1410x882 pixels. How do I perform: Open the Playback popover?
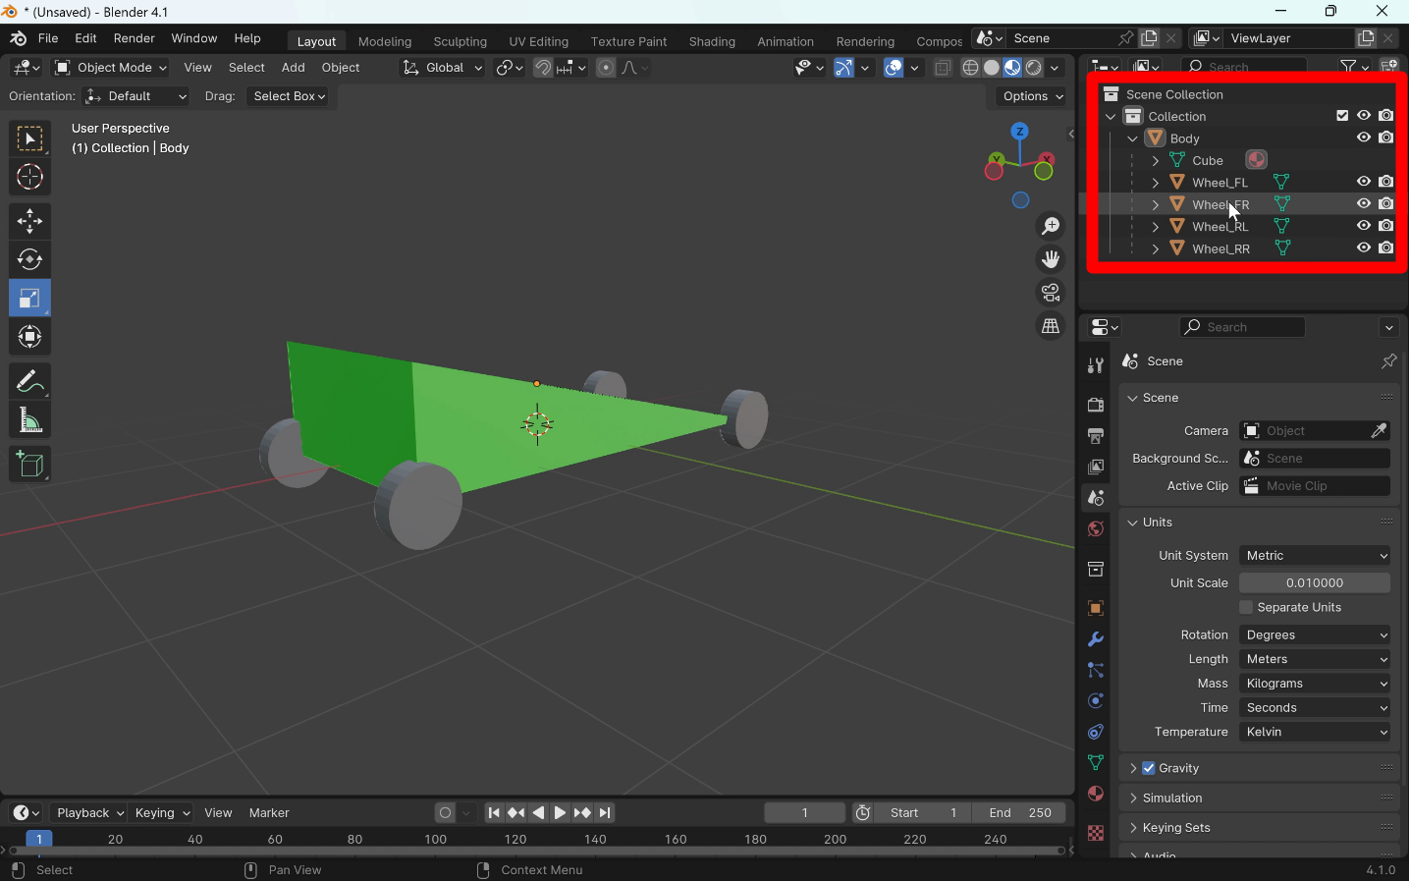[x=89, y=813]
